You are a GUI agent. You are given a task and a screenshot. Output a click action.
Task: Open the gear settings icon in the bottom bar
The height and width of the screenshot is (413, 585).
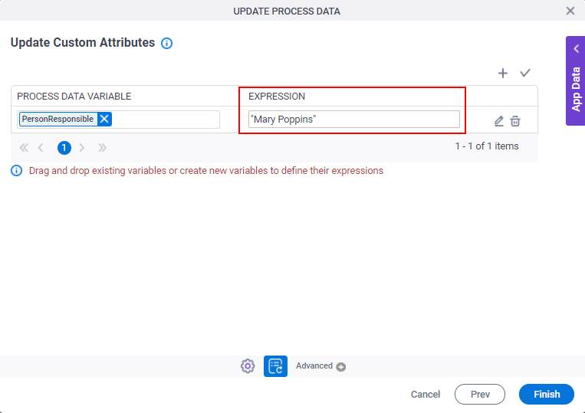tap(248, 366)
